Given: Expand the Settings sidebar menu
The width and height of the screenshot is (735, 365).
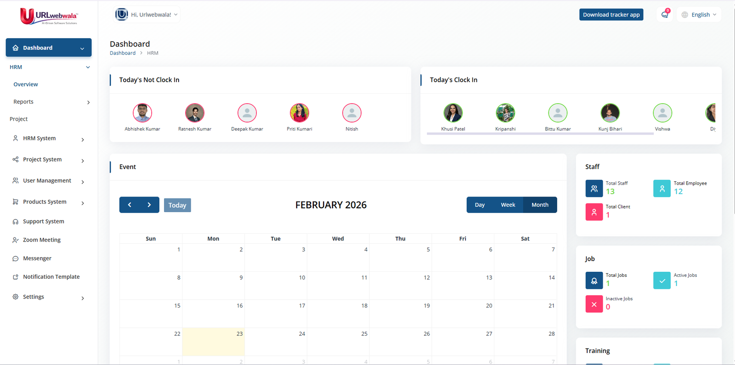Looking at the screenshot, I should (48, 297).
